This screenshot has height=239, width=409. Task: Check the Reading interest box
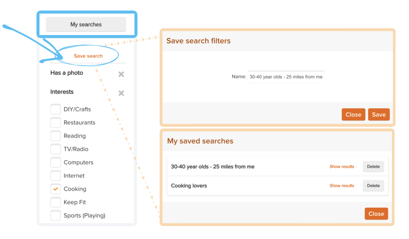click(56, 136)
